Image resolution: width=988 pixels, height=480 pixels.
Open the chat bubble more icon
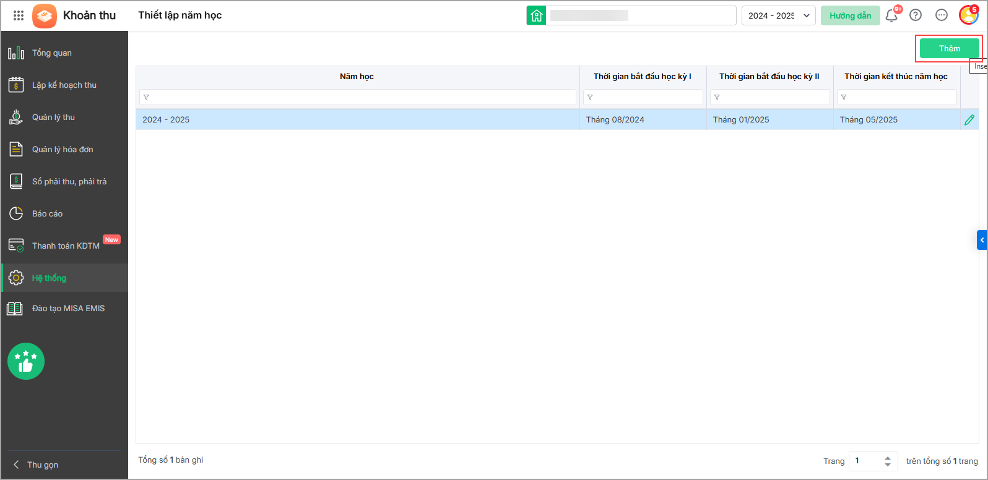942,15
